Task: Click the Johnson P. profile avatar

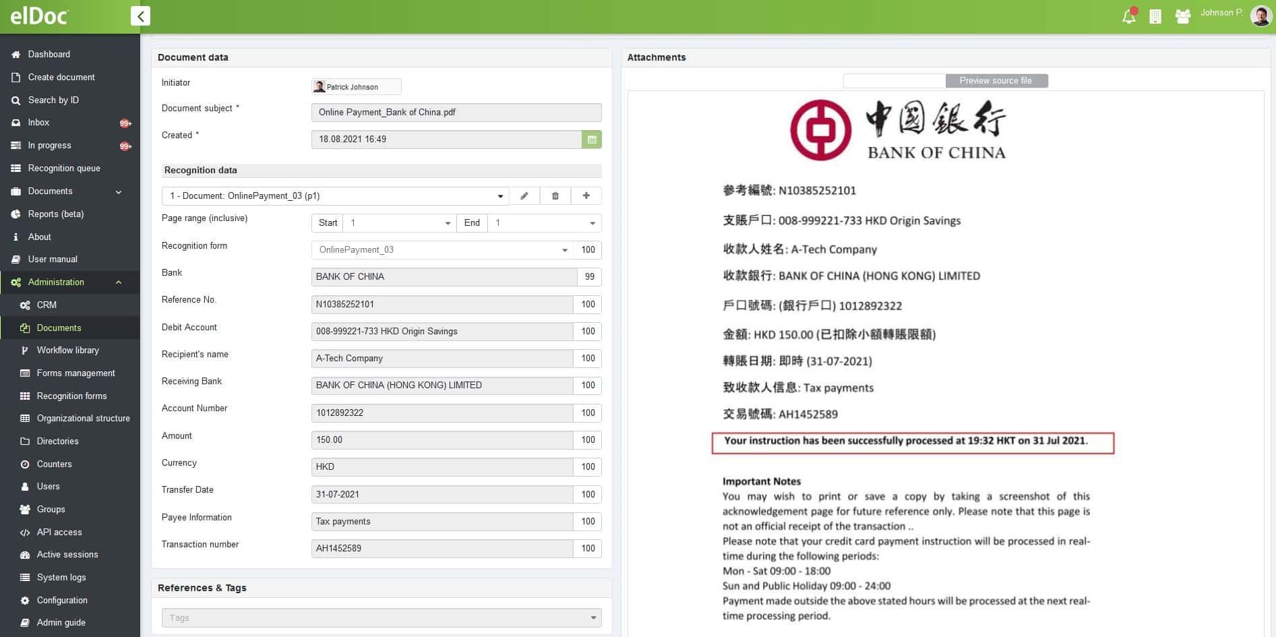Action: 1260,16
